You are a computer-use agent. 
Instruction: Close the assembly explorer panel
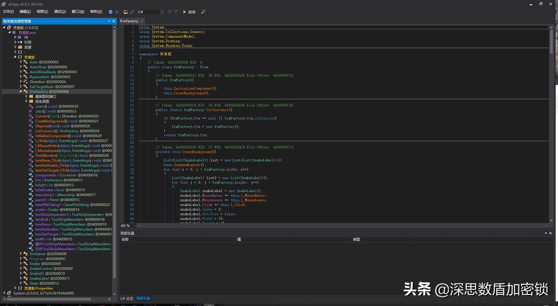[x=114, y=21]
